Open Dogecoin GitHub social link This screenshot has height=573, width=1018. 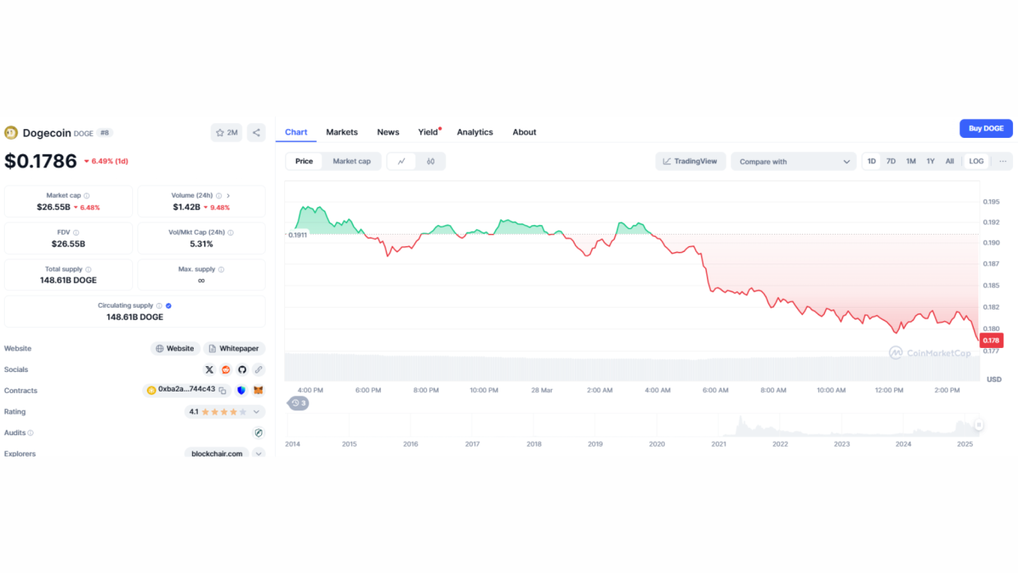(x=242, y=370)
